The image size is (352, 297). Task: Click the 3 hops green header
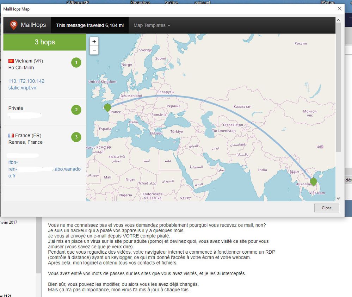45,42
